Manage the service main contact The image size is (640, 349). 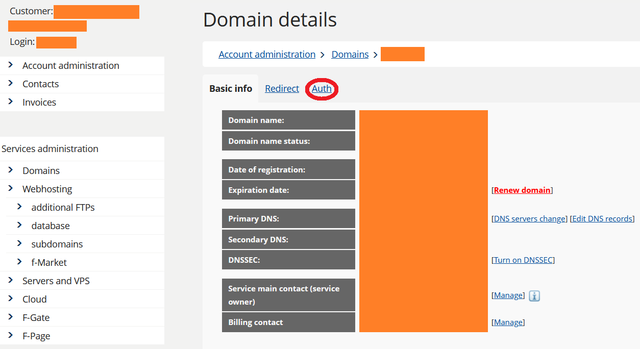tap(508, 295)
